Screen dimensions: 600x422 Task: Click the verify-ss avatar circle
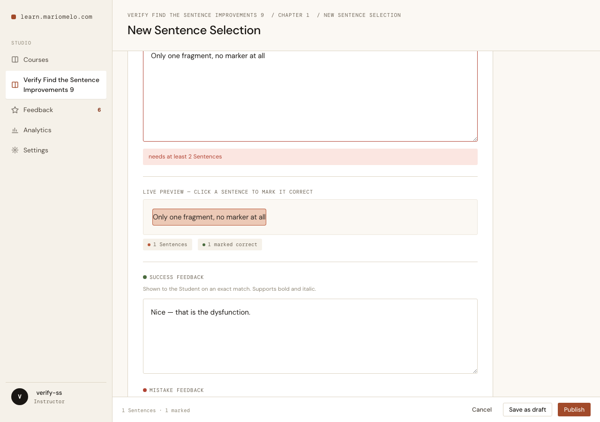coord(20,397)
